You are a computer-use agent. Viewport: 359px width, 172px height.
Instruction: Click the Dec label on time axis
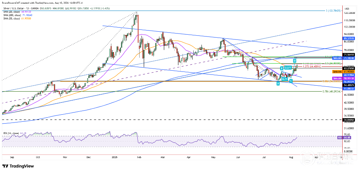pyautogui.click(x=89, y=157)
